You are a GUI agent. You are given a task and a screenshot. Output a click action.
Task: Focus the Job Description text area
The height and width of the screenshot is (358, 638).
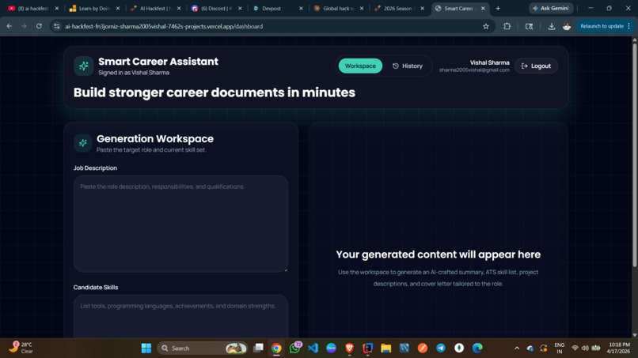click(x=180, y=224)
